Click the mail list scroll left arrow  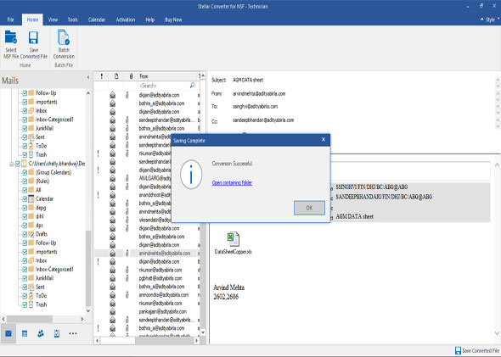97,340
